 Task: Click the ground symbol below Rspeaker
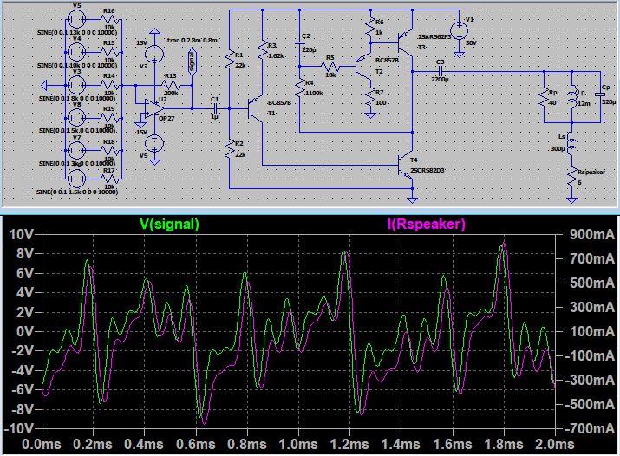coord(571,200)
